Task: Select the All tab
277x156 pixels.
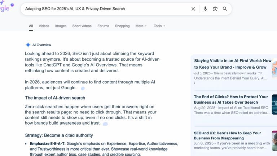Action: point(31,26)
